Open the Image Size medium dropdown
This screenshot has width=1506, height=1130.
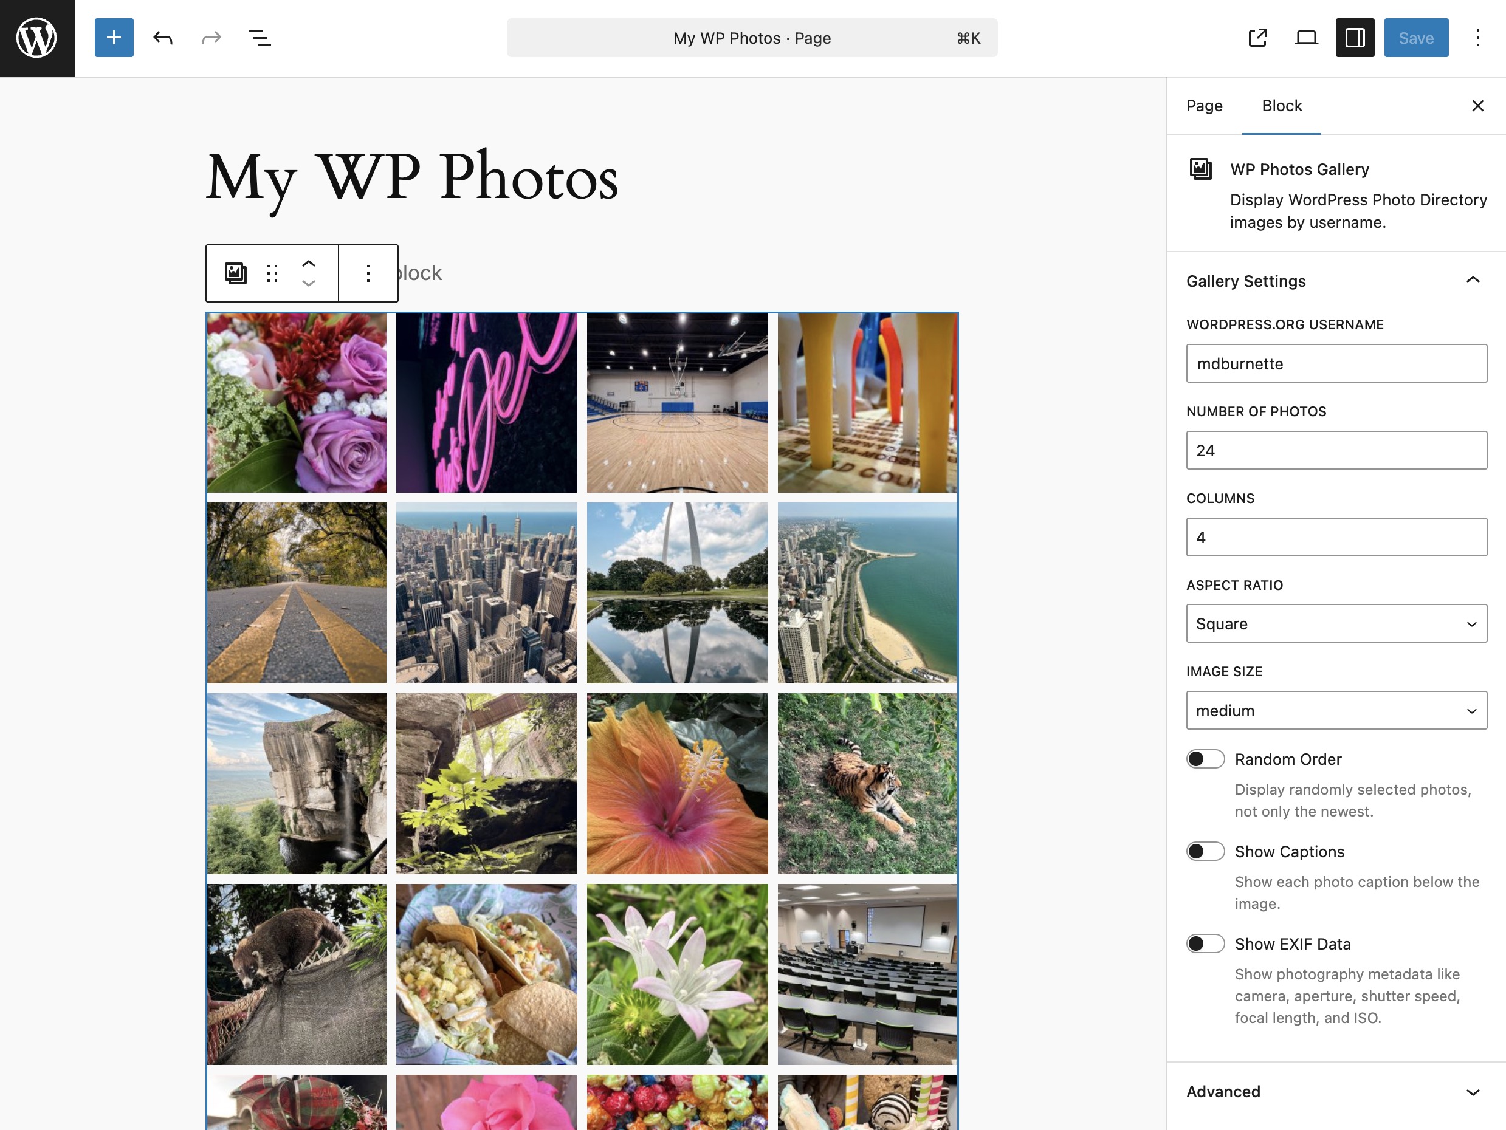[x=1336, y=711]
